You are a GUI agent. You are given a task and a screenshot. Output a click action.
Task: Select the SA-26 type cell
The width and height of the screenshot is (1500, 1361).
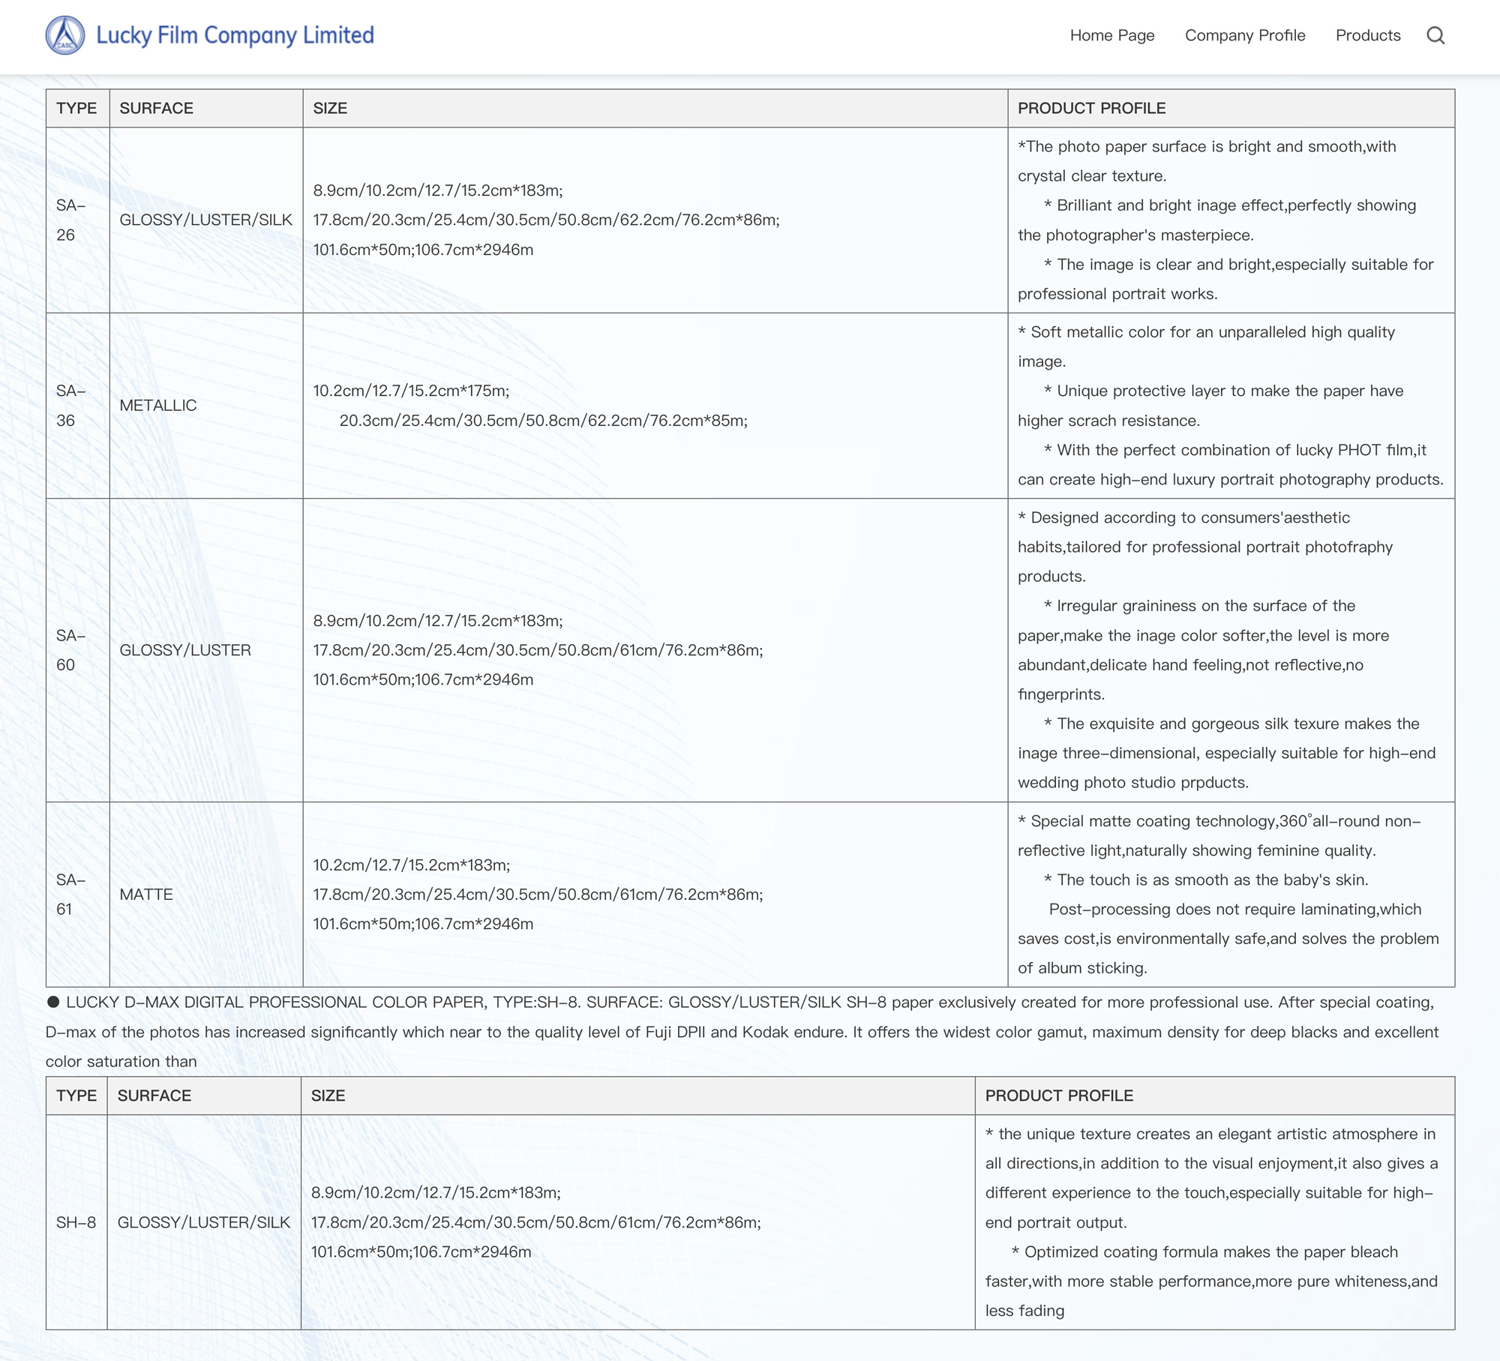[x=77, y=220]
